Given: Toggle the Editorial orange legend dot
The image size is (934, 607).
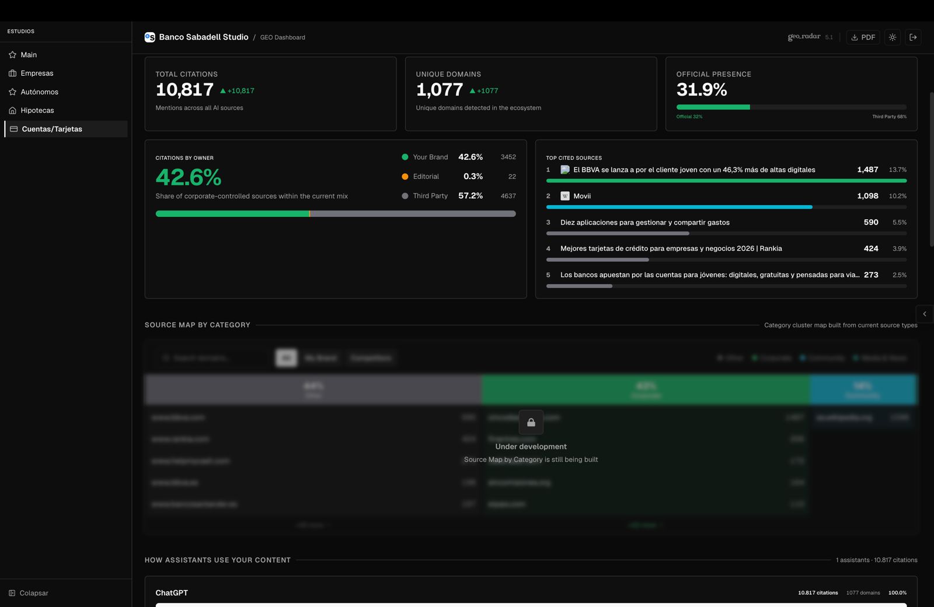Looking at the screenshot, I should click(405, 177).
